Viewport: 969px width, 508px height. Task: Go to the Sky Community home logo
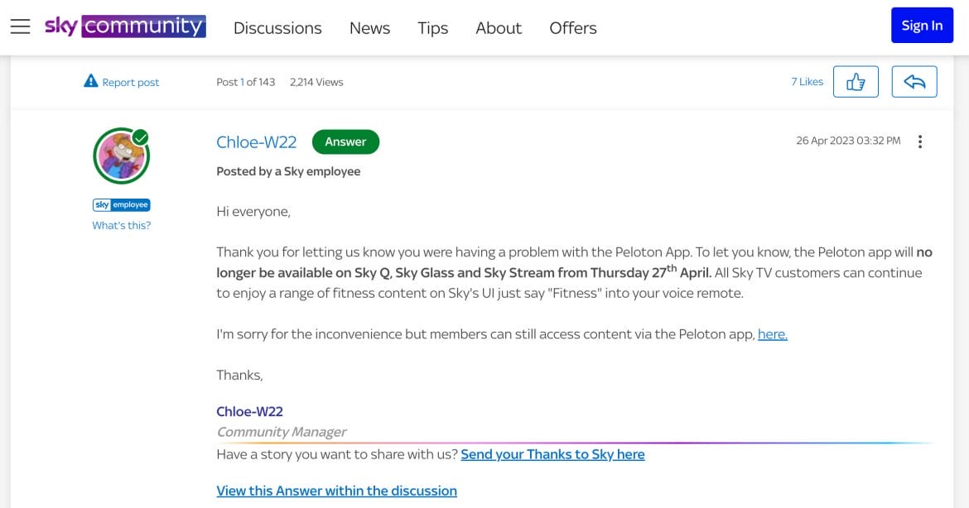click(125, 26)
